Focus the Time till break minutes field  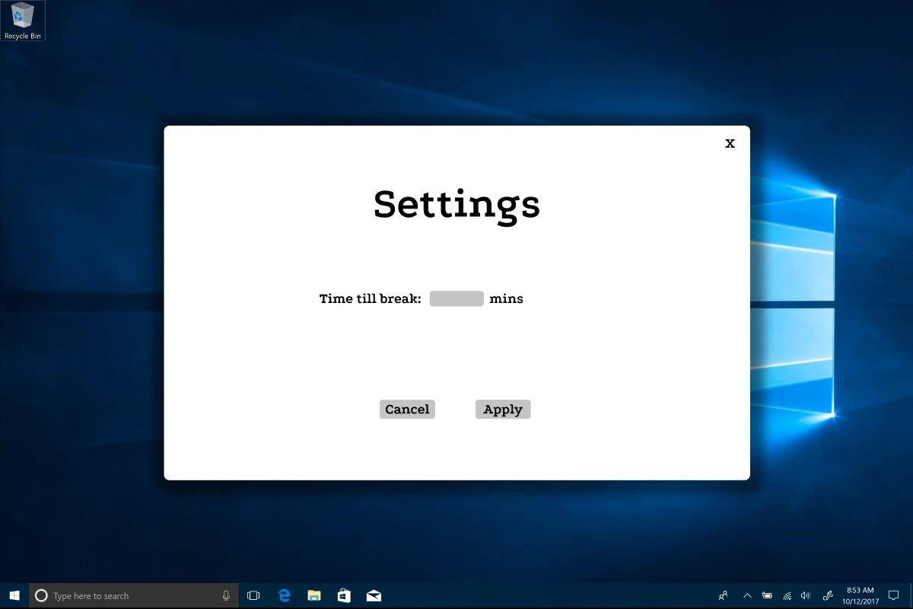(456, 298)
